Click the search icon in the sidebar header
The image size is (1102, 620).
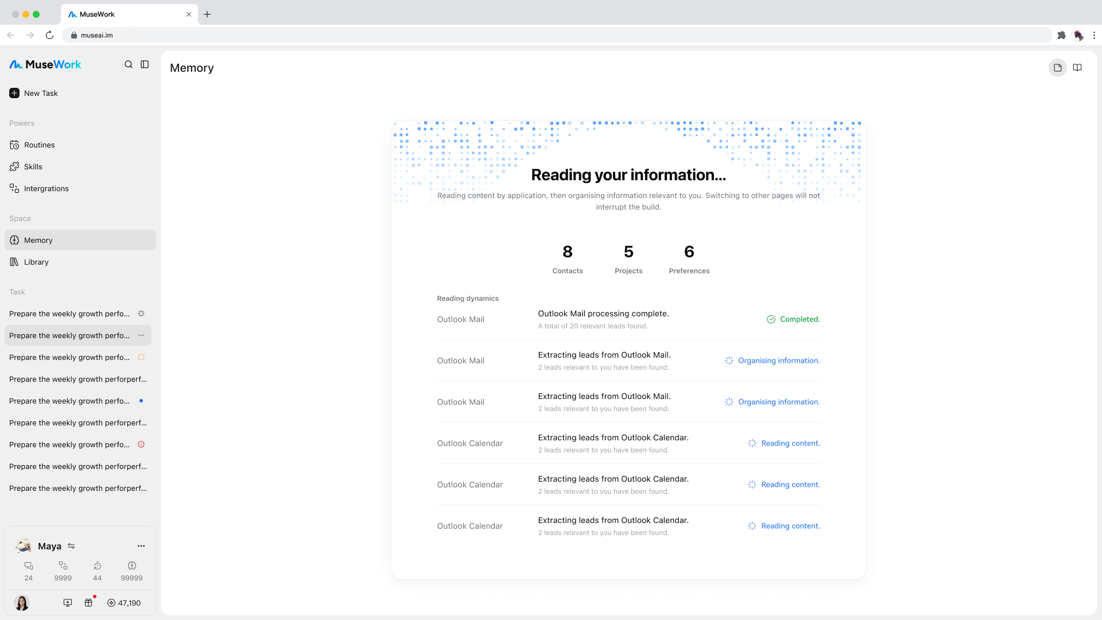click(x=129, y=64)
